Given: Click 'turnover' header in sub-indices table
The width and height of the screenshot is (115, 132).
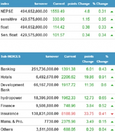Looking at the screenshot, I should coord(52,56).
